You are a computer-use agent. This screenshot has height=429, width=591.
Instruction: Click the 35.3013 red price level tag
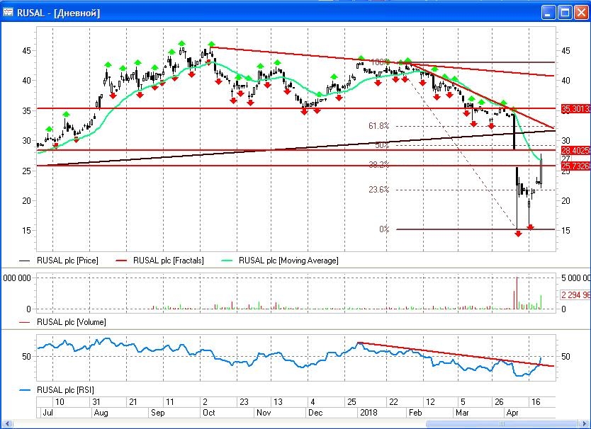tap(575, 109)
